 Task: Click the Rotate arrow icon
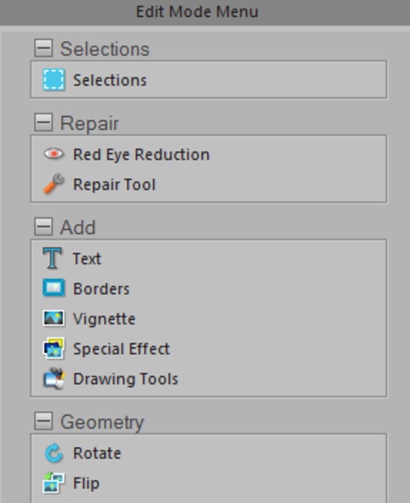[54, 453]
